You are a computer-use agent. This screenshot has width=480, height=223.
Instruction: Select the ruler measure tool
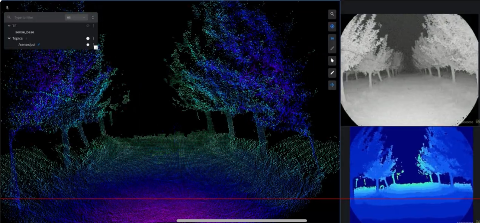tap(332, 48)
